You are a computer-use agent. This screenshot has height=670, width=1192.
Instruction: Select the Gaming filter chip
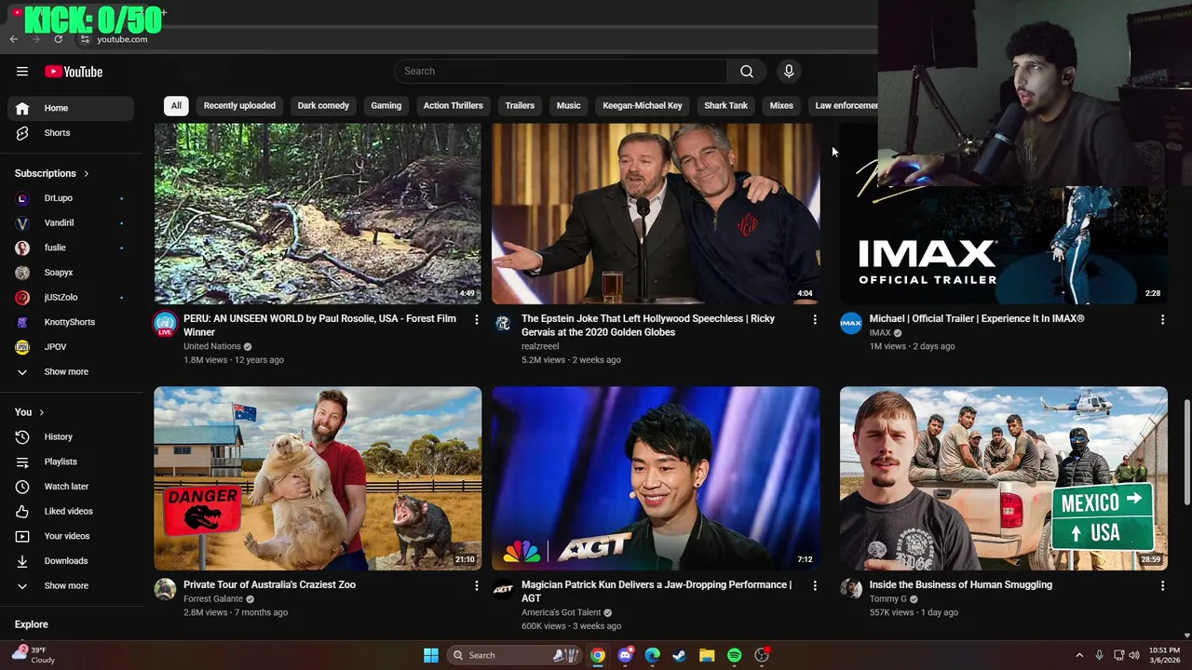tap(386, 106)
